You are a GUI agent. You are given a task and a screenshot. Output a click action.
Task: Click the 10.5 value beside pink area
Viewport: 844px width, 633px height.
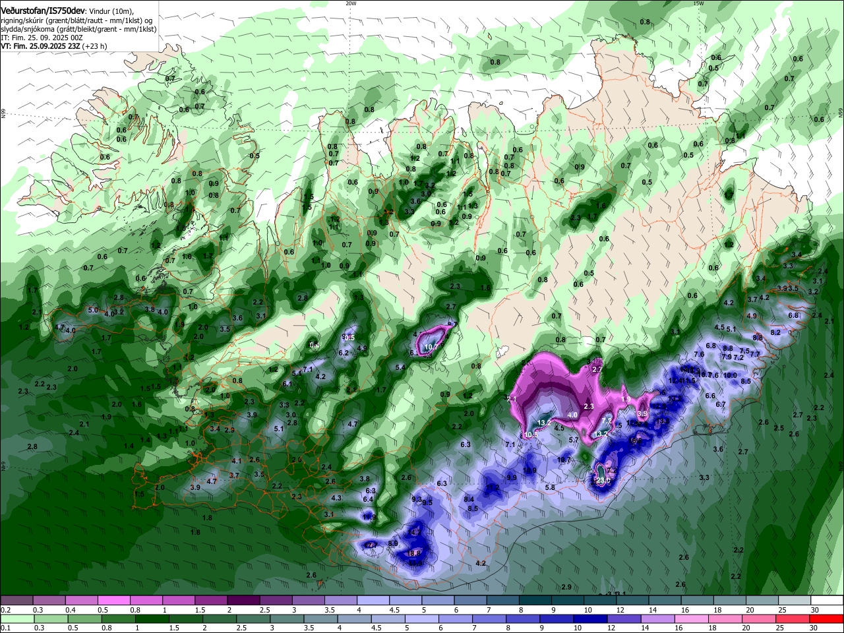531,435
